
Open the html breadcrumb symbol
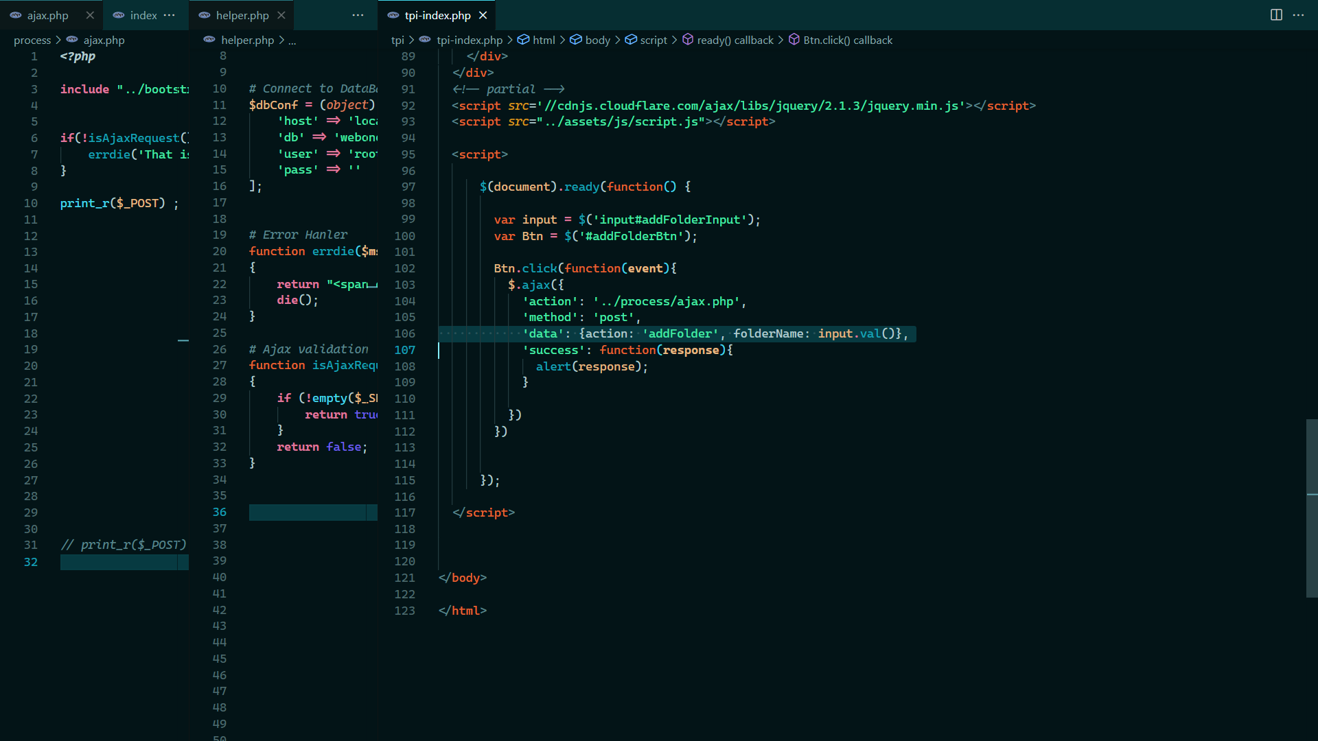tap(544, 40)
